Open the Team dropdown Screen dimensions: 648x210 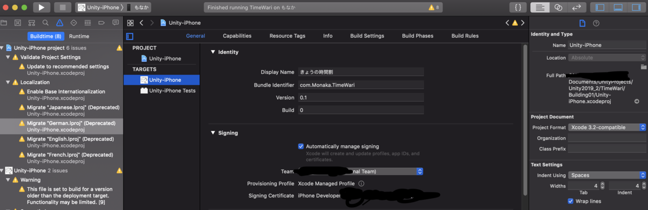coord(361,171)
